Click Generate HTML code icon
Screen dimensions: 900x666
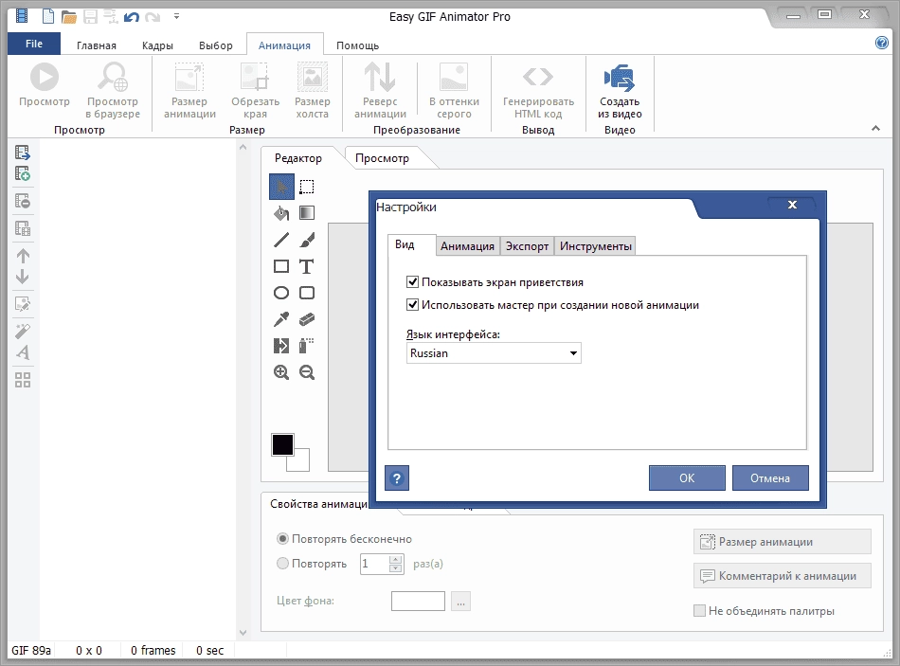click(x=538, y=77)
